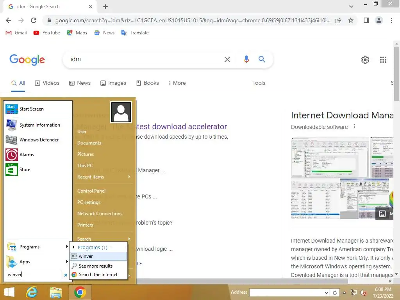Open the Store app
The width and height of the screenshot is (400, 300).
point(37,170)
